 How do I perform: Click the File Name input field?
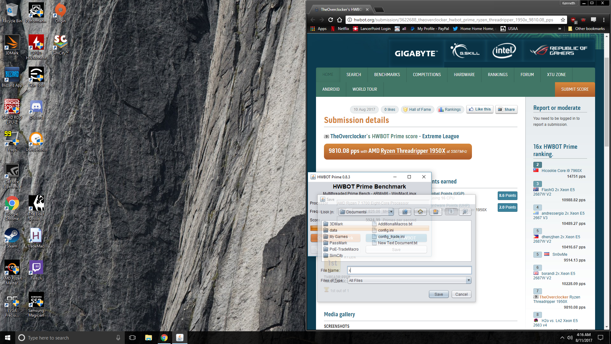(409, 270)
